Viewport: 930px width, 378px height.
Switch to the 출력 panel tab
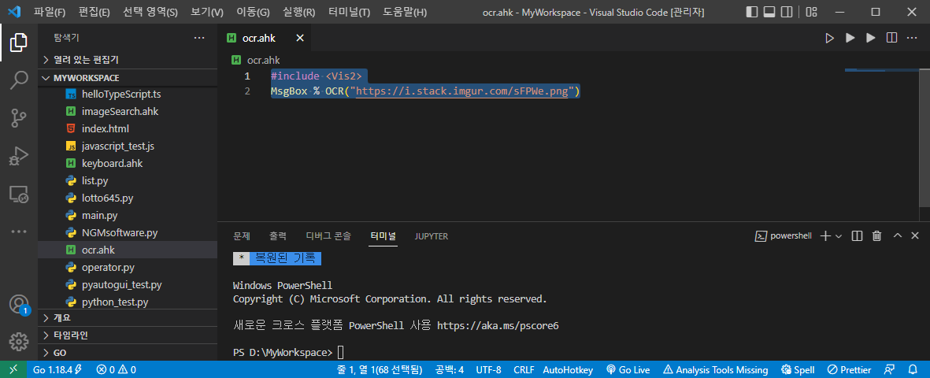[277, 236]
